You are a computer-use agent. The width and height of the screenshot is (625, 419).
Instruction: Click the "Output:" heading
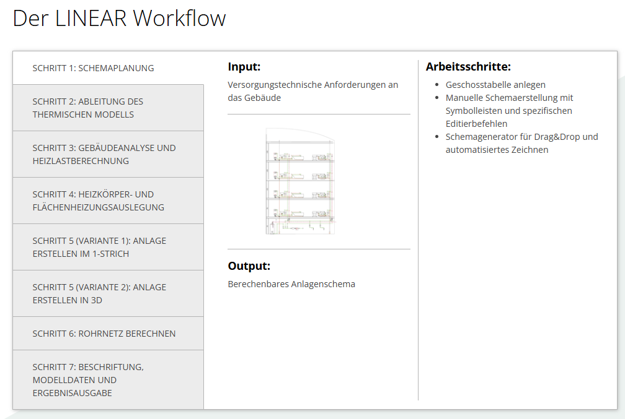(249, 266)
